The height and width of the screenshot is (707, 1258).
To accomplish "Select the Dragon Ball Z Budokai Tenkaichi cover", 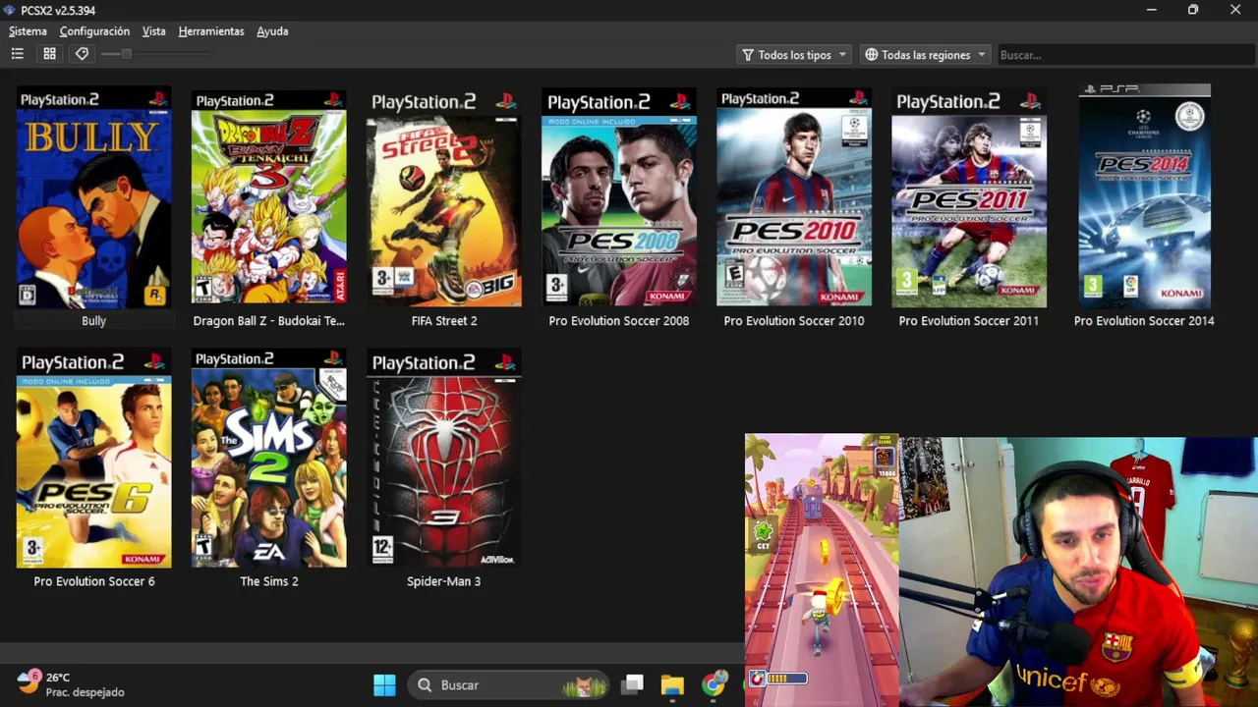I will click(x=268, y=197).
